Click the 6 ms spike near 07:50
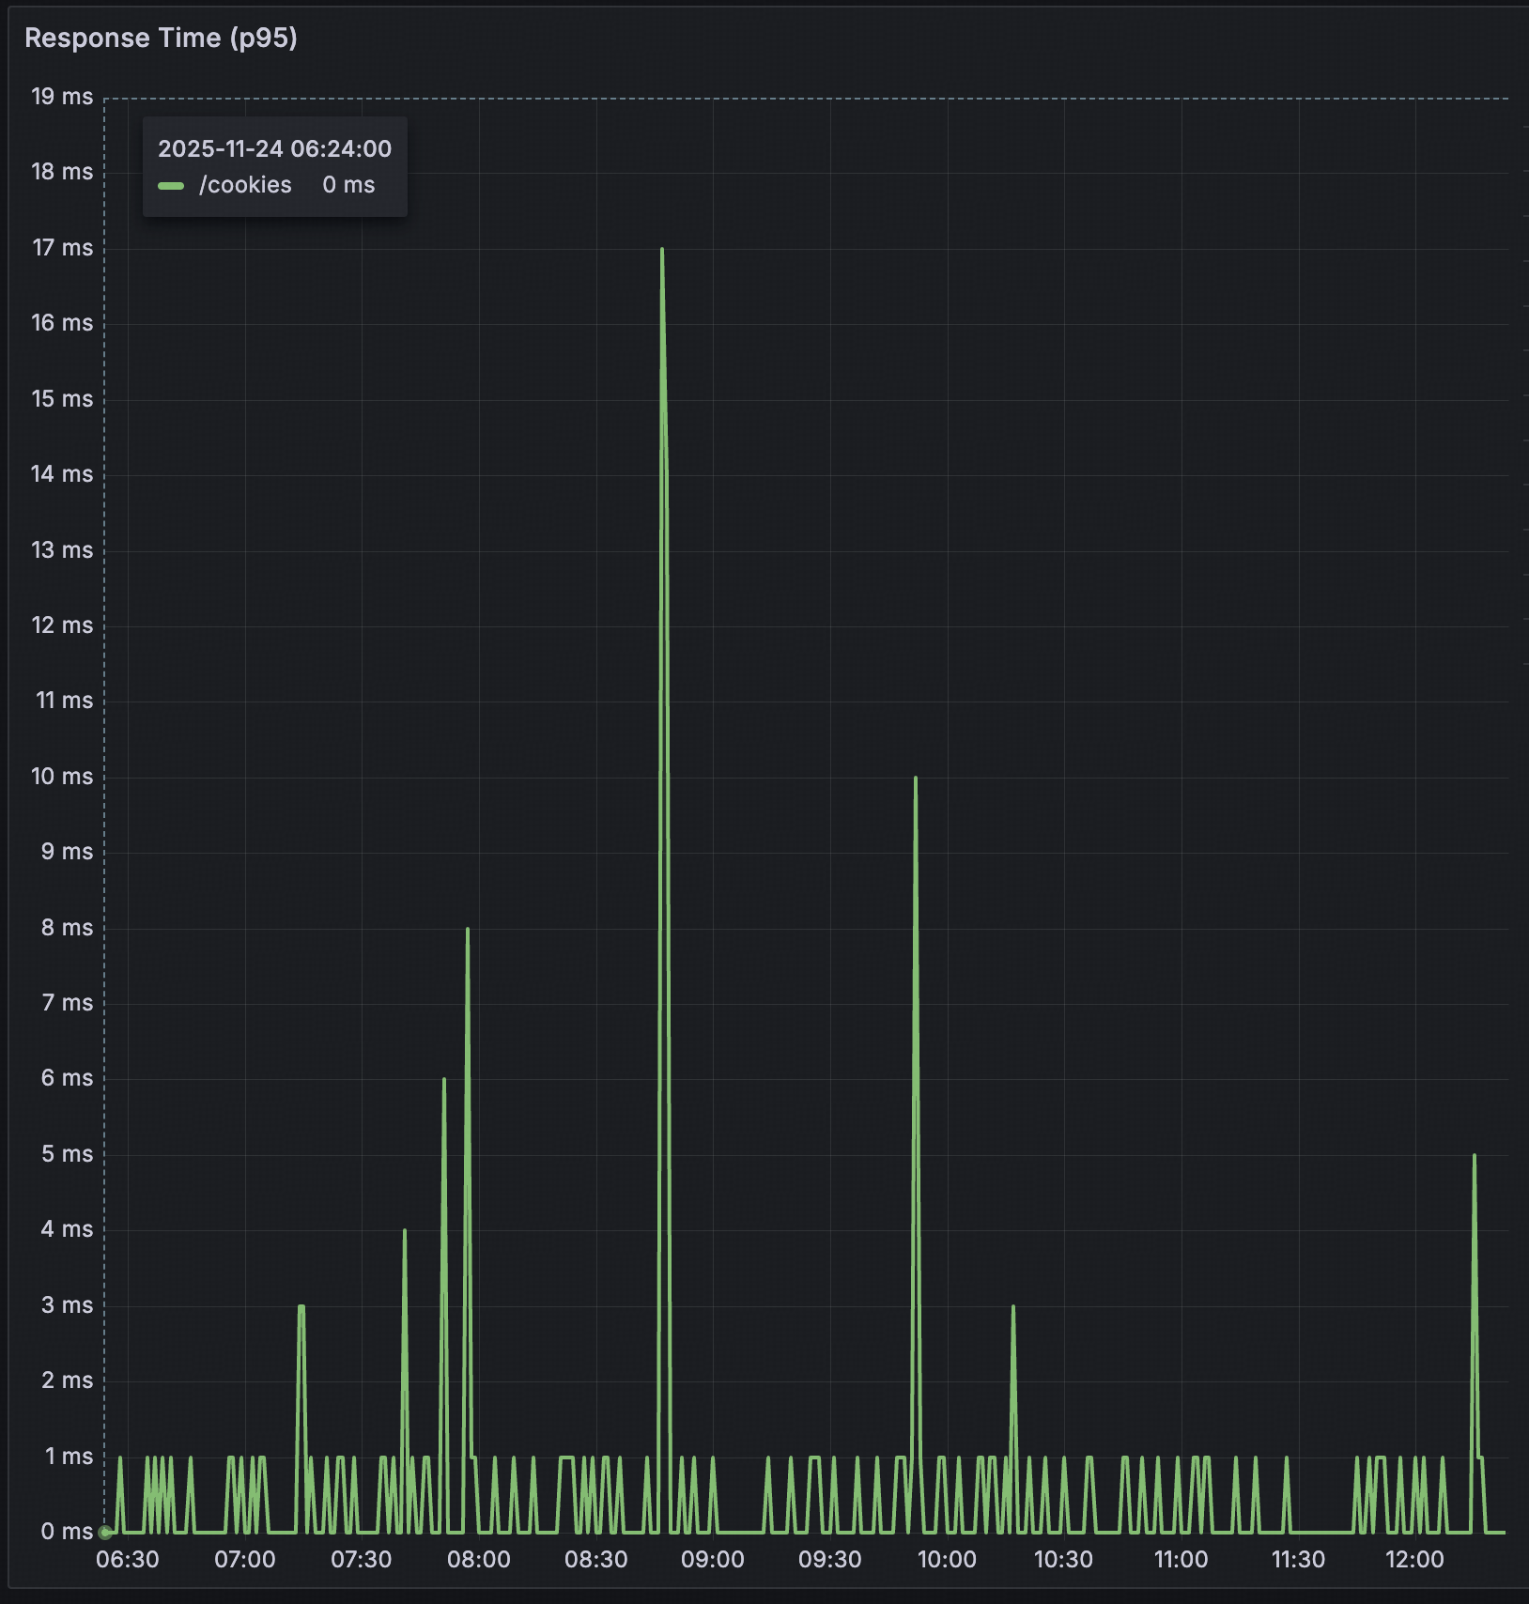This screenshot has width=1529, height=1604. click(445, 1080)
